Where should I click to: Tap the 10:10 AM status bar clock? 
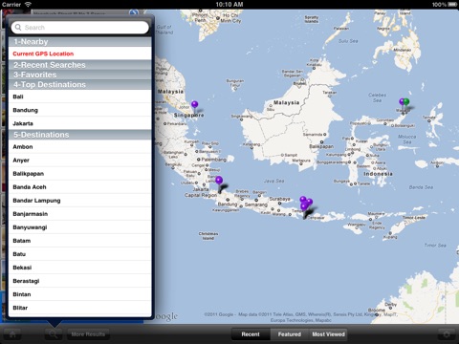coord(229,5)
